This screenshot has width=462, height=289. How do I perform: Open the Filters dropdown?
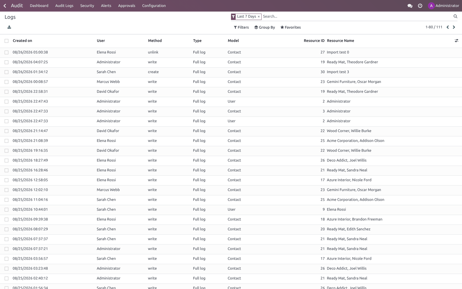pos(241,27)
